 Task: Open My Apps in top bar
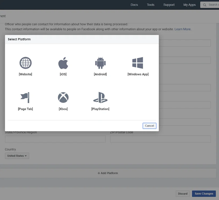pos(189,5)
